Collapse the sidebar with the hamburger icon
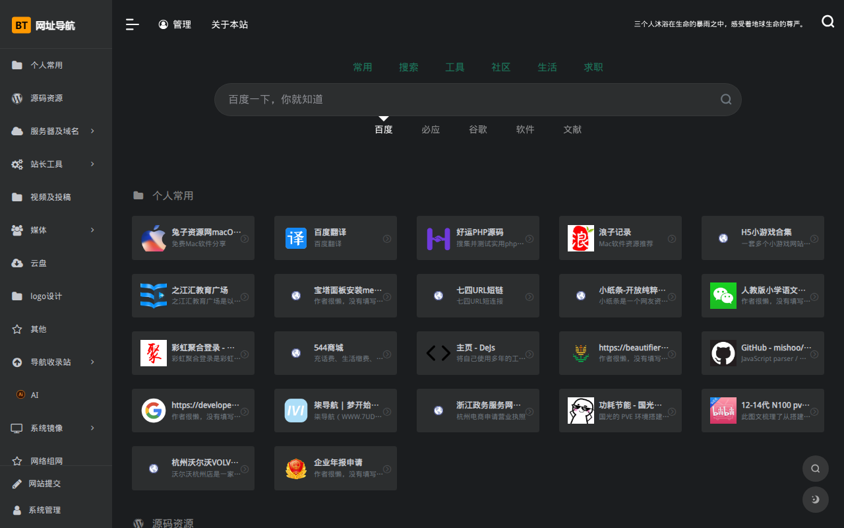Image resolution: width=844 pixels, height=528 pixels. (132, 24)
